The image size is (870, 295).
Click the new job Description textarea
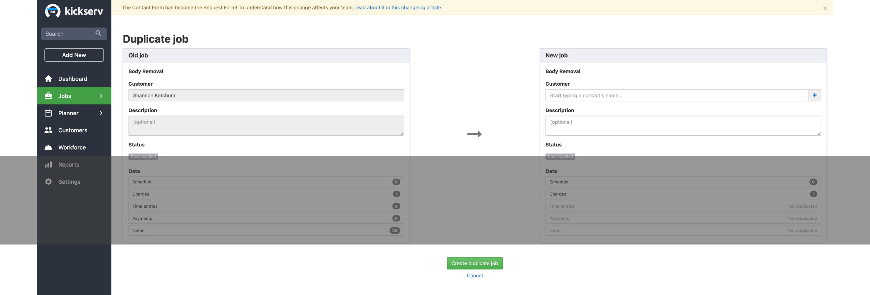(x=682, y=125)
